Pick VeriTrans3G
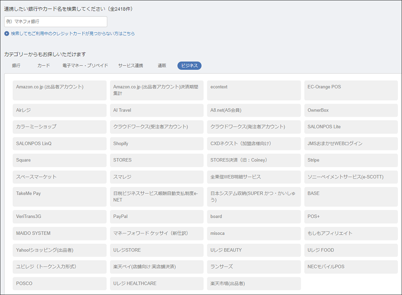Image resolution: width=402 pixels, height=295 pixels. point(59,217)
